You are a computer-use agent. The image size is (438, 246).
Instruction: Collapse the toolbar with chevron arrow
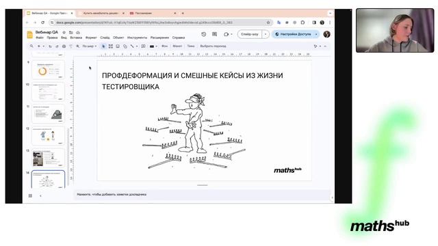[325, 46]
